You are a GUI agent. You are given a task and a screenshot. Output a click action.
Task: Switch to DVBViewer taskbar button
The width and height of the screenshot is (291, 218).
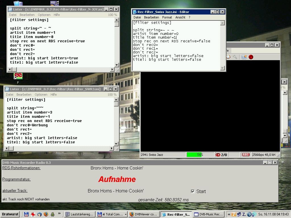tap(144, 214)
